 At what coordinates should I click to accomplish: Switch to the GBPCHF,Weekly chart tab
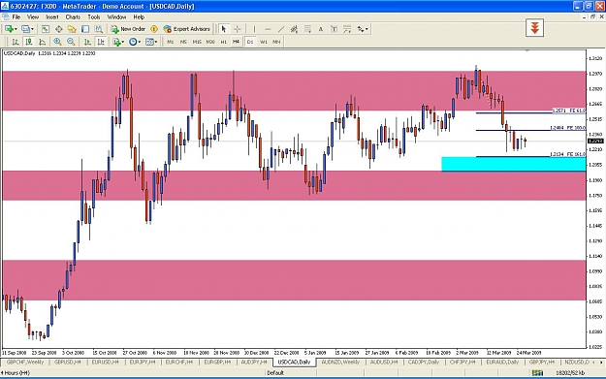tap(25, 363)
